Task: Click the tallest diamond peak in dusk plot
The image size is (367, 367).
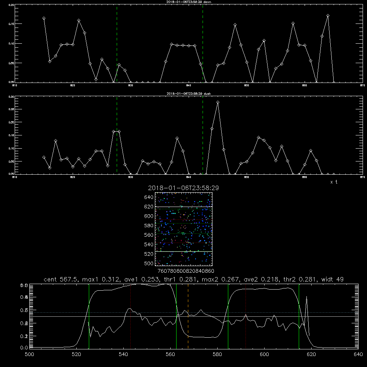Action: tap(218, 102)
